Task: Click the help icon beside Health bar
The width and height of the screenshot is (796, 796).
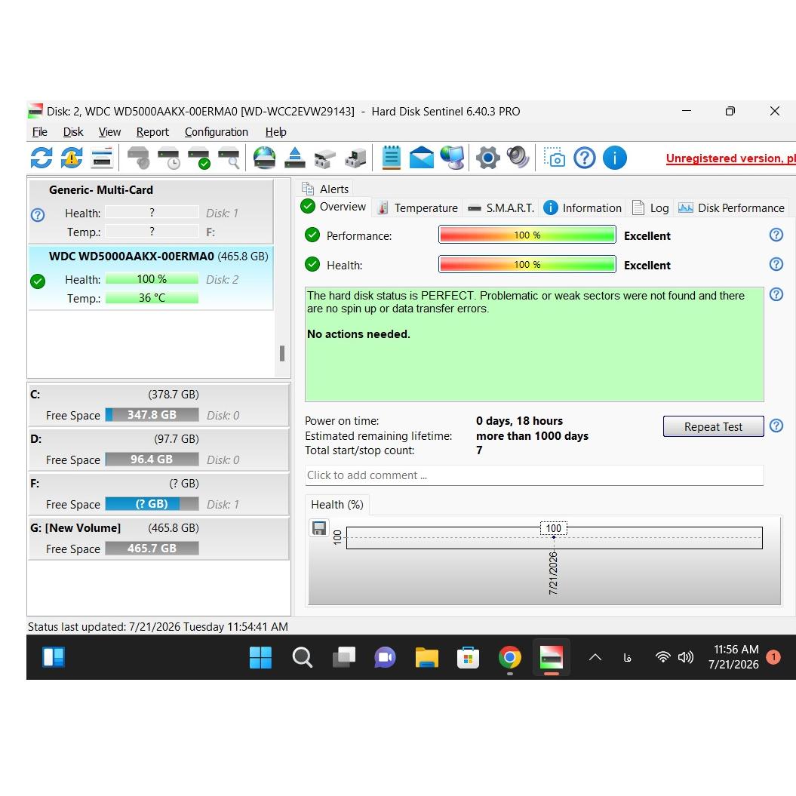Action: click(x=776, y=264)
